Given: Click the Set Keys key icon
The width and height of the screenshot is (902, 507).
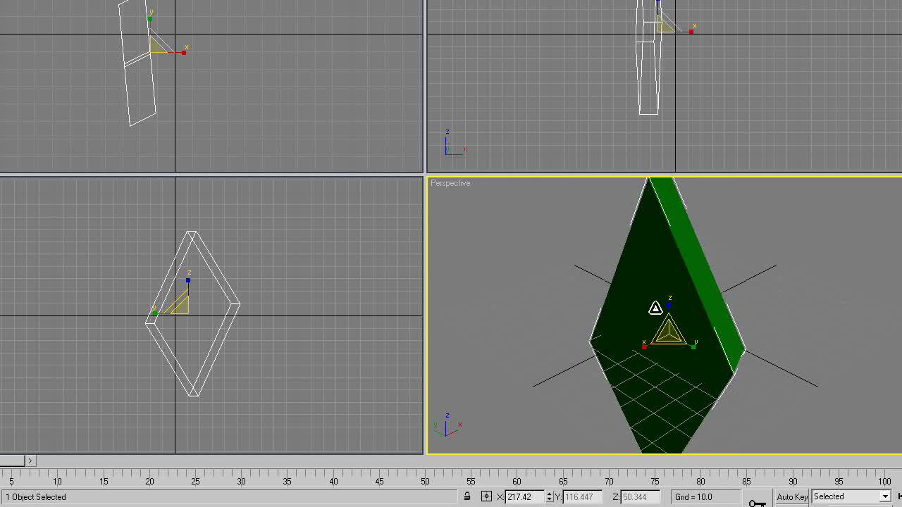Looking at the screenshot, I should (758, 502).
